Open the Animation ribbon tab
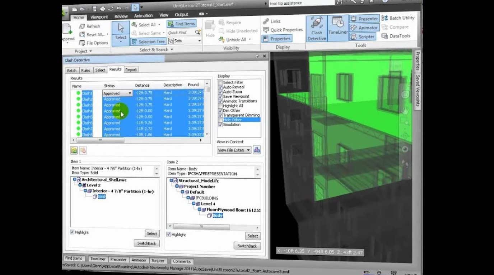The image size is (494, 275). (143, 16)
